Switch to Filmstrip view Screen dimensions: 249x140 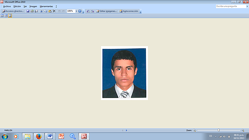tap(6, 16)
